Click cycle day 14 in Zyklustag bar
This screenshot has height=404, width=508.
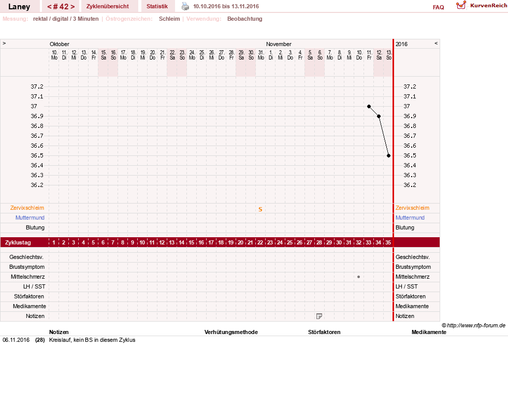[x=181, y=242]
